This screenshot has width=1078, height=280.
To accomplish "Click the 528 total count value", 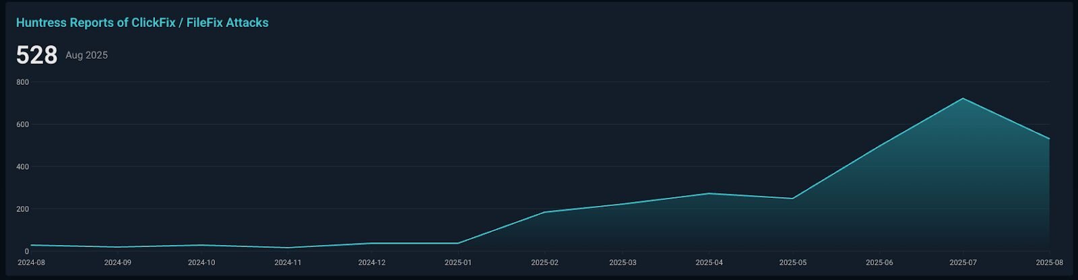I will pos(36,55).
